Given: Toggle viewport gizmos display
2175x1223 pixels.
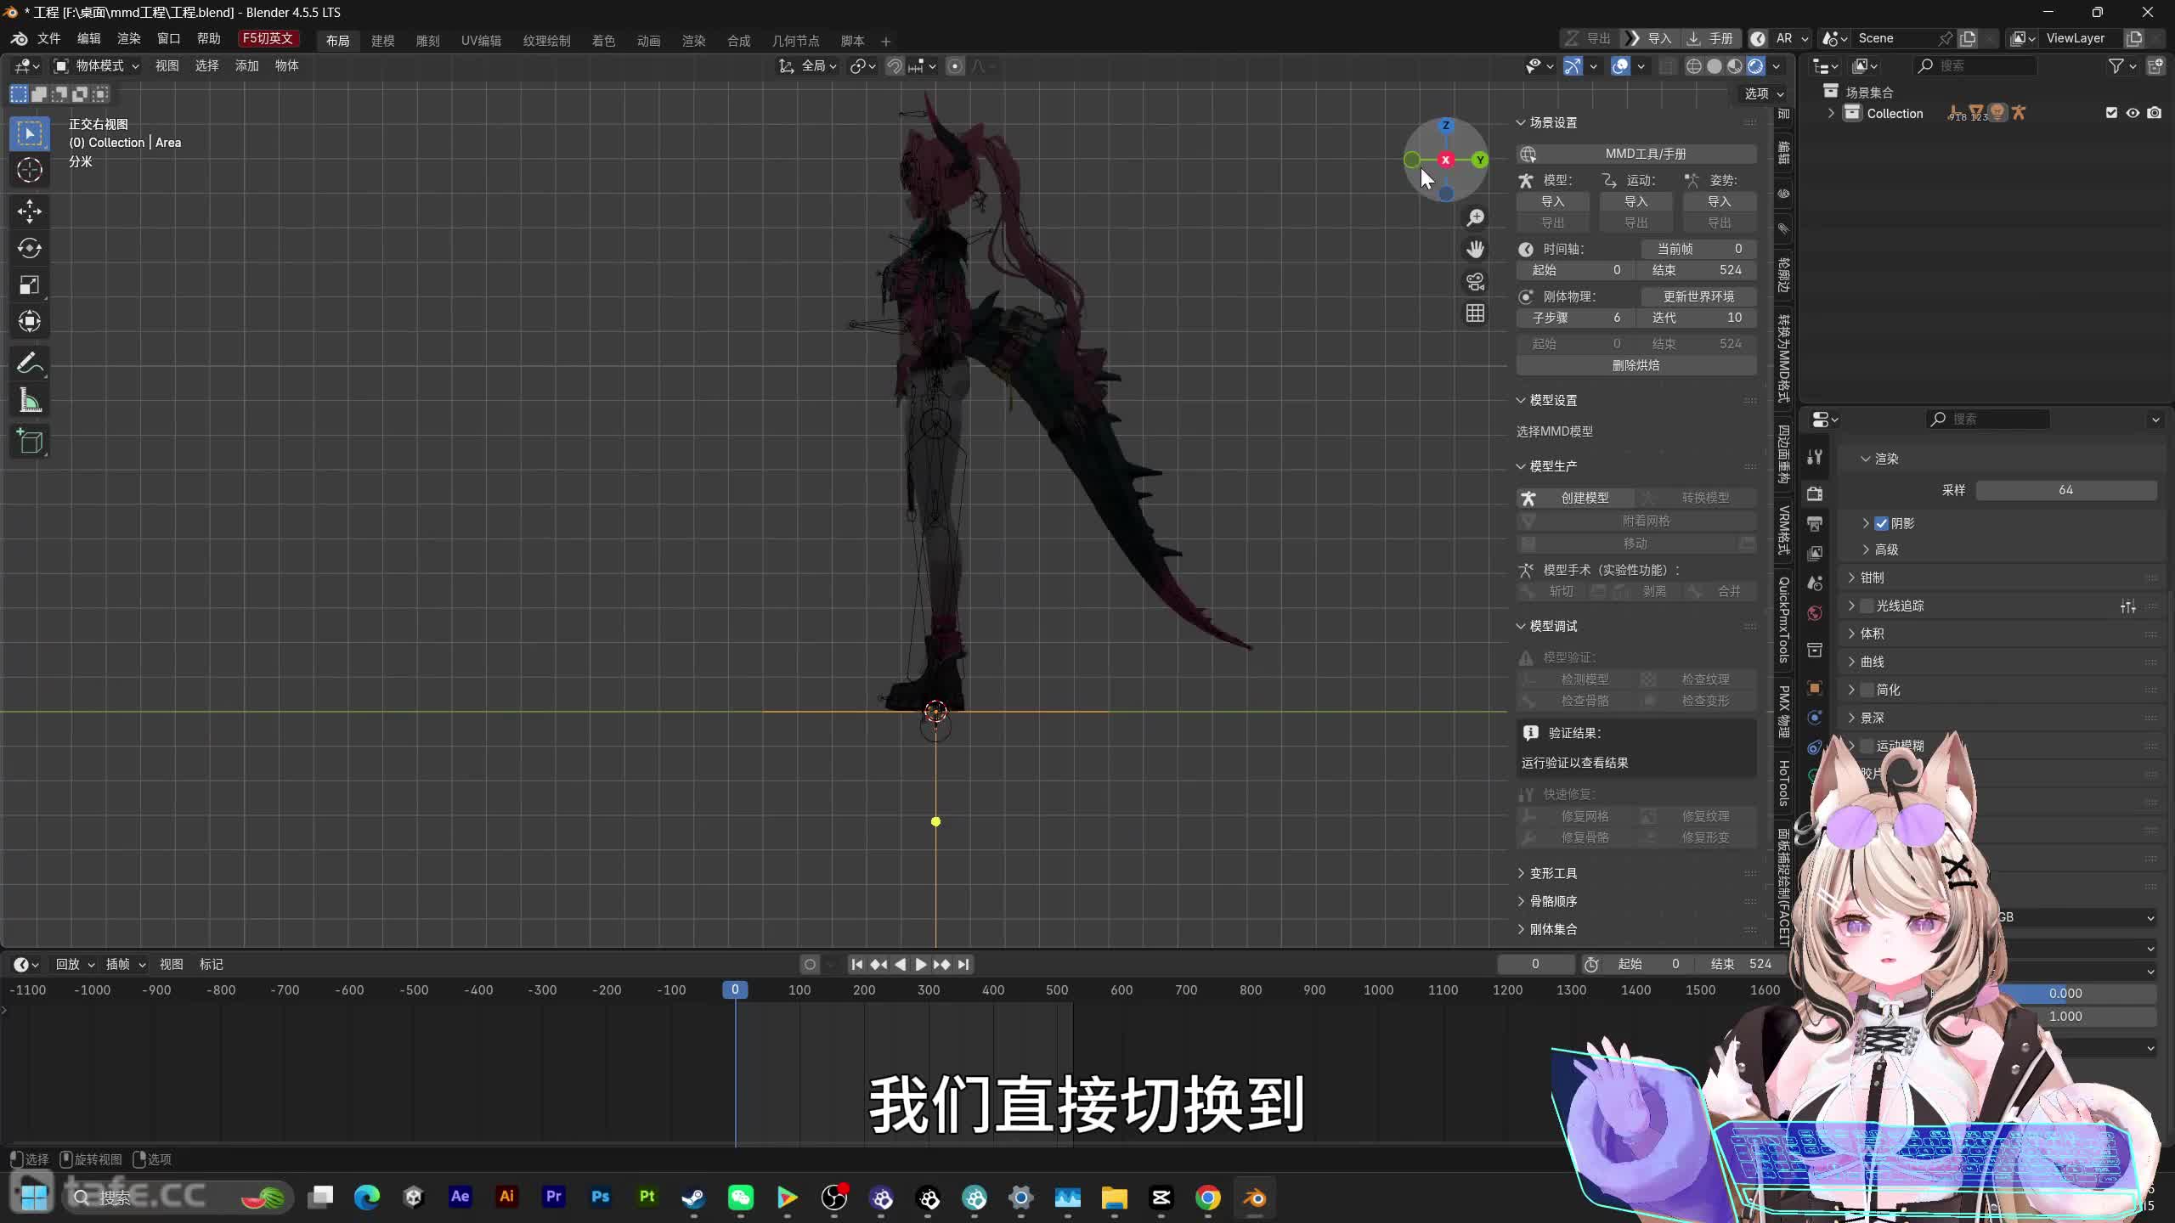Looking at the screenshot, I should click(1573, 66).
